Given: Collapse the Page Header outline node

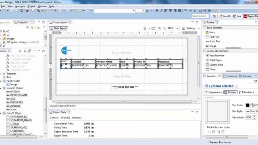Looking at the screenshot, I should click(1, 81).
